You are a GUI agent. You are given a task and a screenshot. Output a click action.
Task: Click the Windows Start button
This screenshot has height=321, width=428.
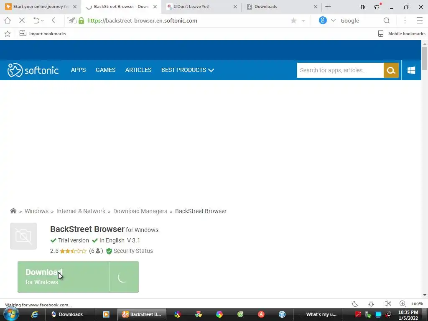tap(11, 314)
